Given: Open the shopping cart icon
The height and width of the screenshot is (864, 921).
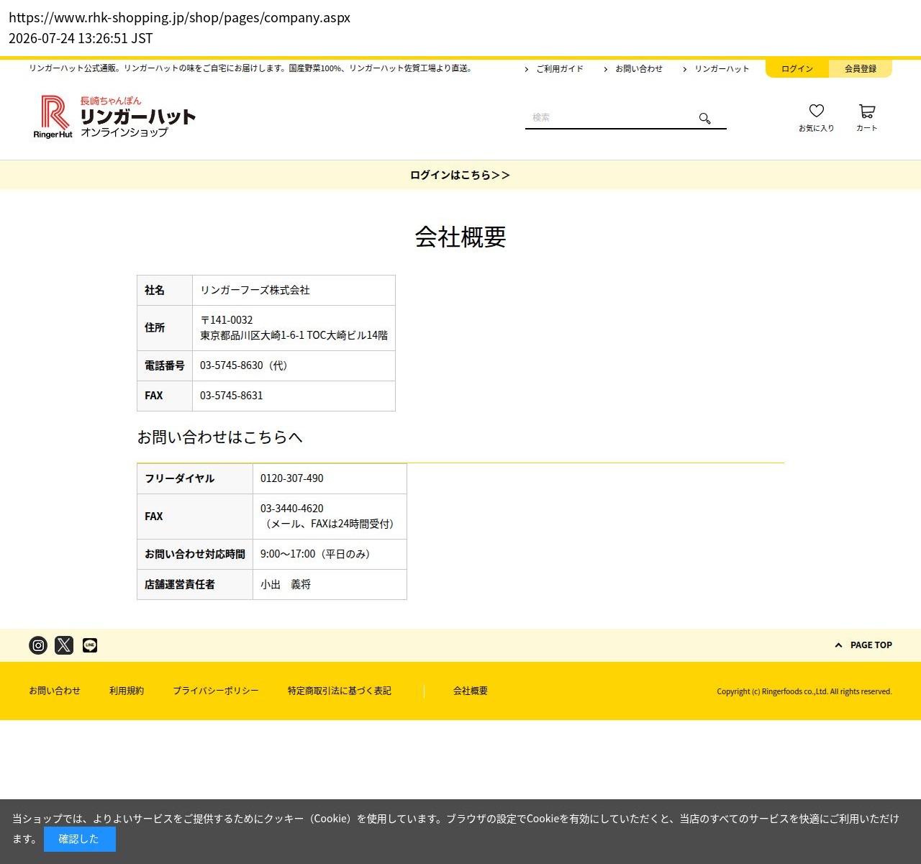Looking at the screenshot, I should tap(867, 112).
